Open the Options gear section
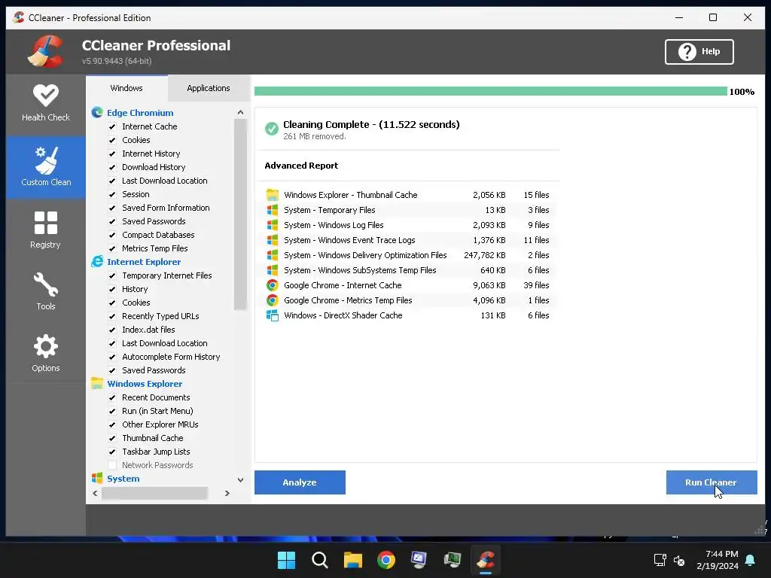This screenshot has width=771, height=578. point(46,353)
